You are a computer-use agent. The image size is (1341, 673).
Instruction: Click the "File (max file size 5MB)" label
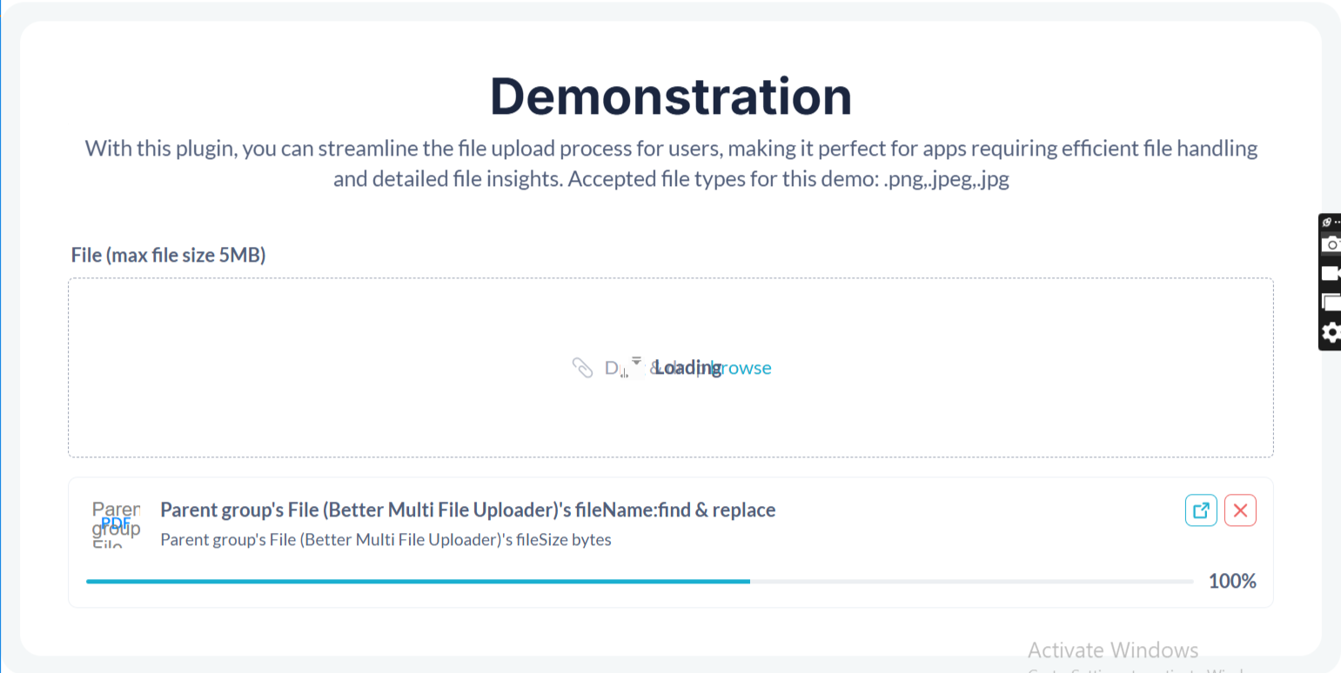click(x=168, y=256)
